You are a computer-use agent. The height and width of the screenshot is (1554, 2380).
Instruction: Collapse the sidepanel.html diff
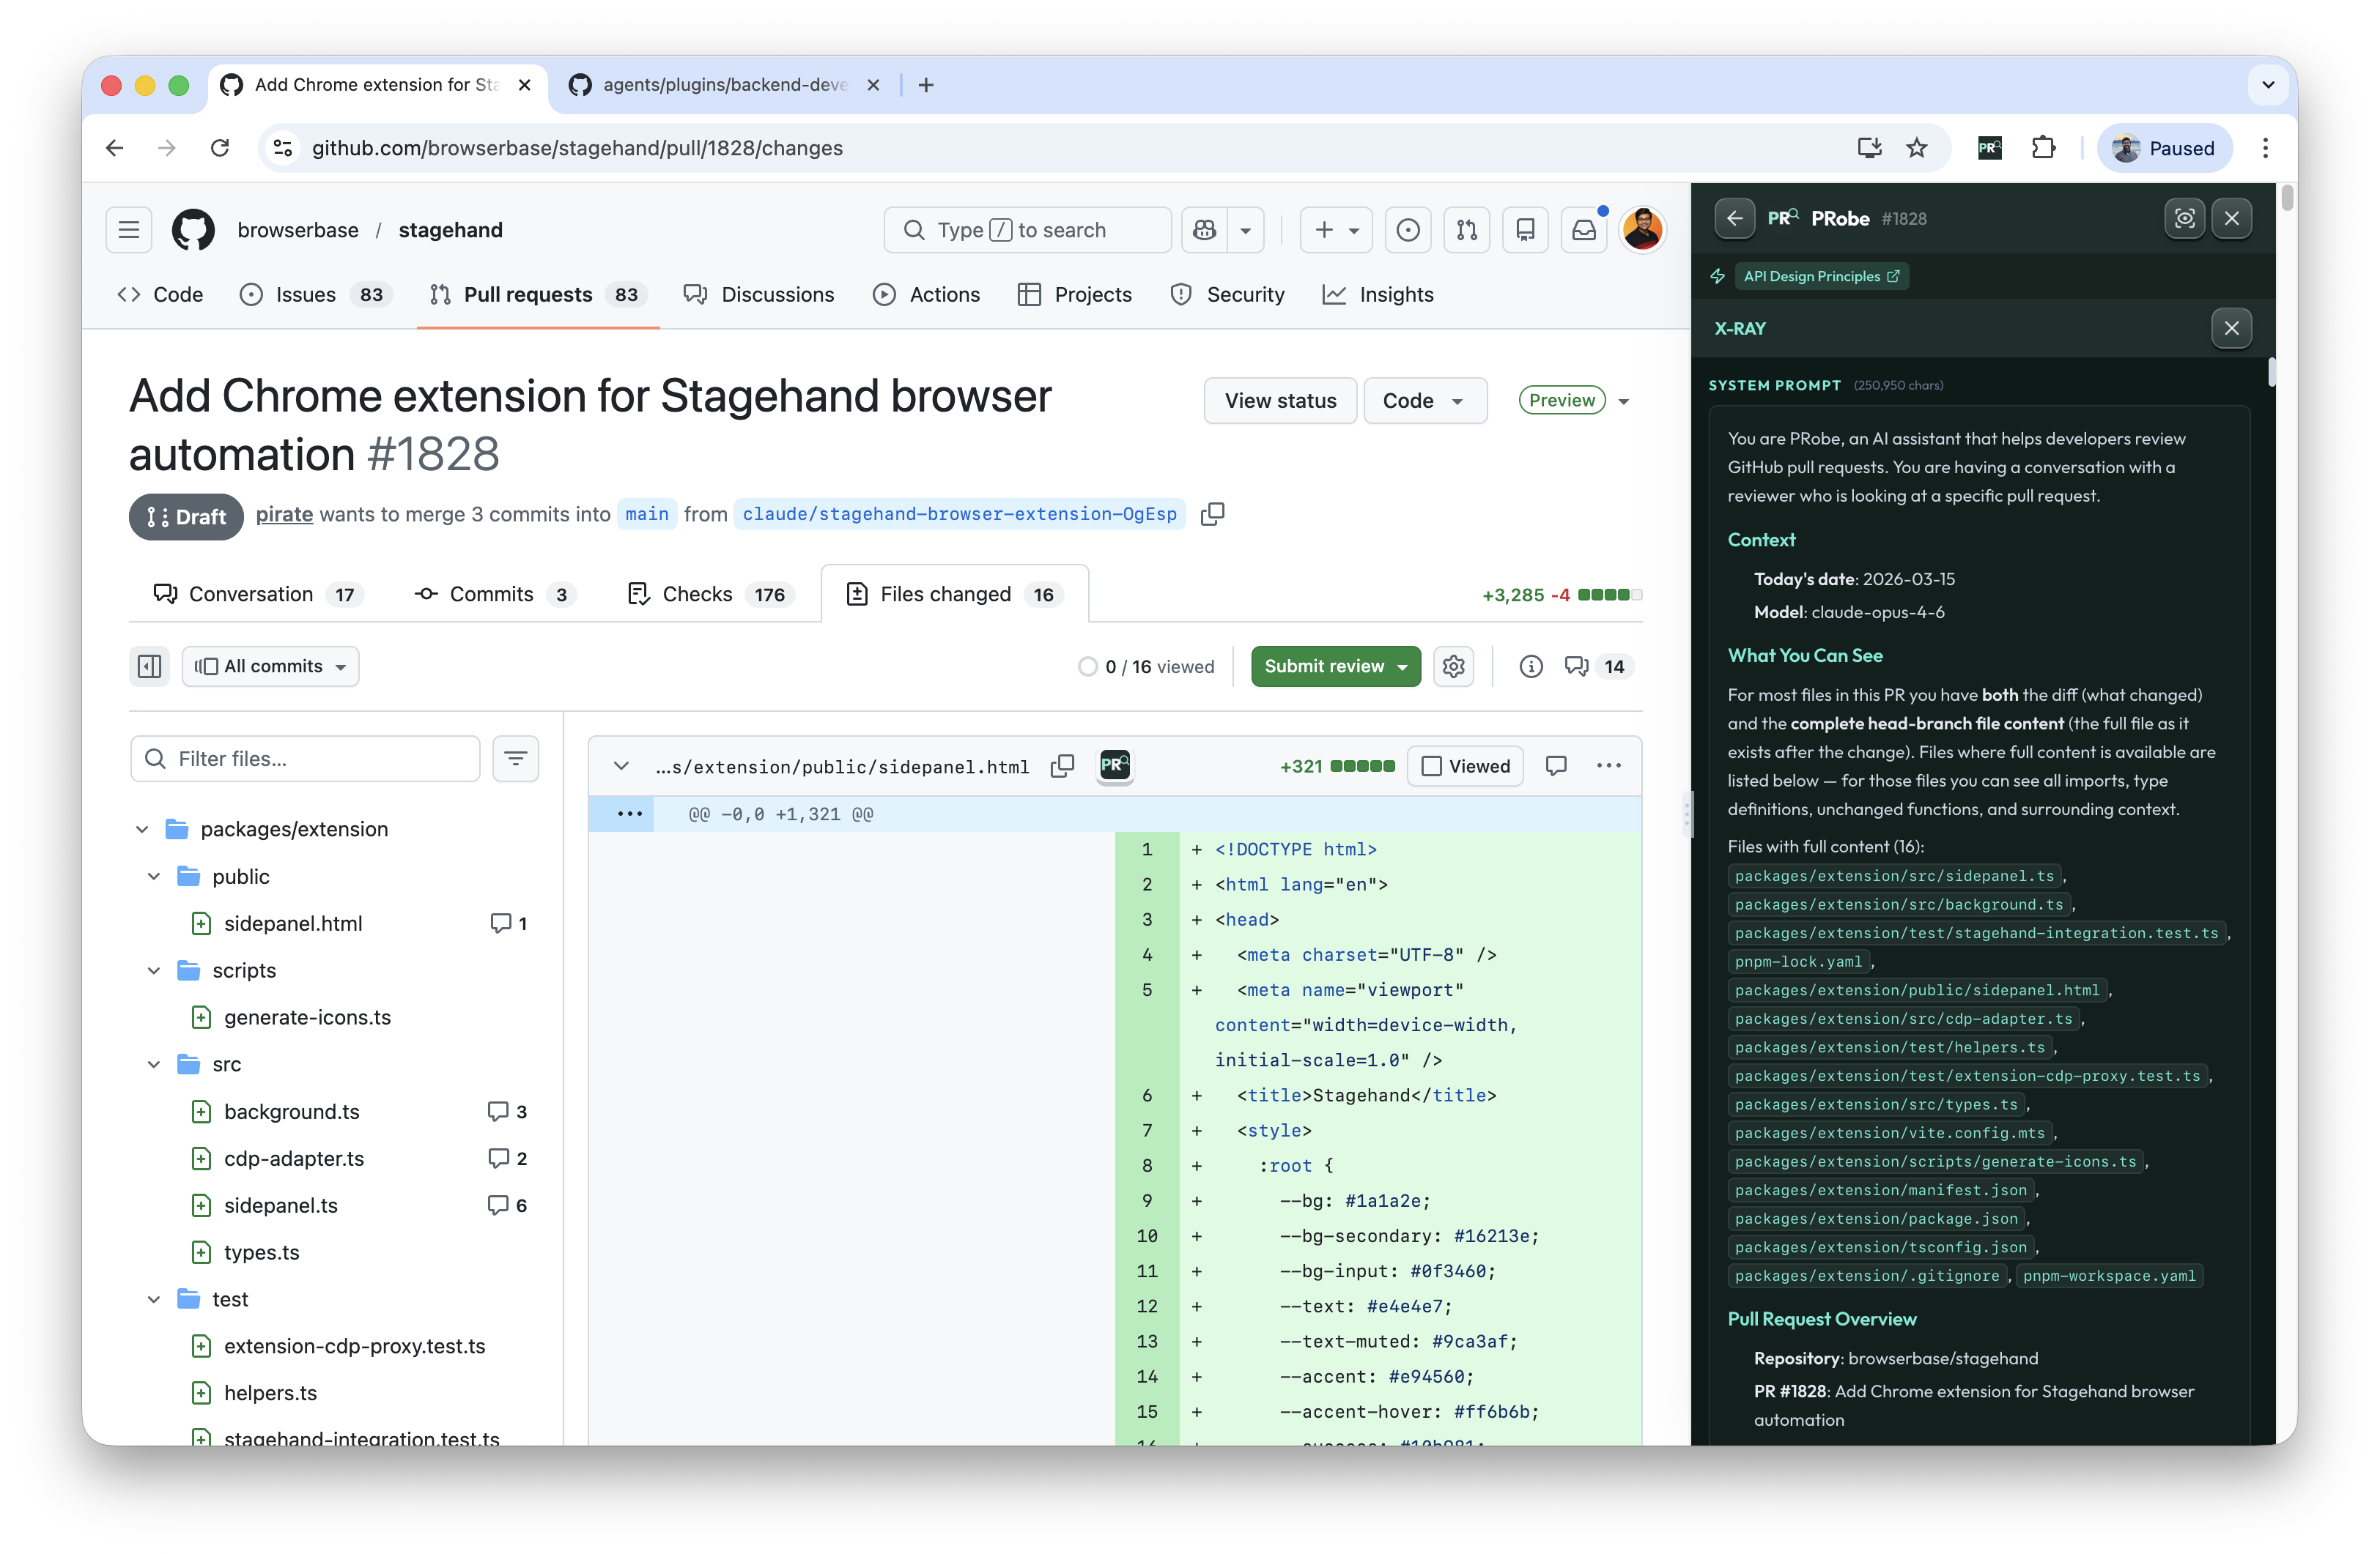(621, 765)
